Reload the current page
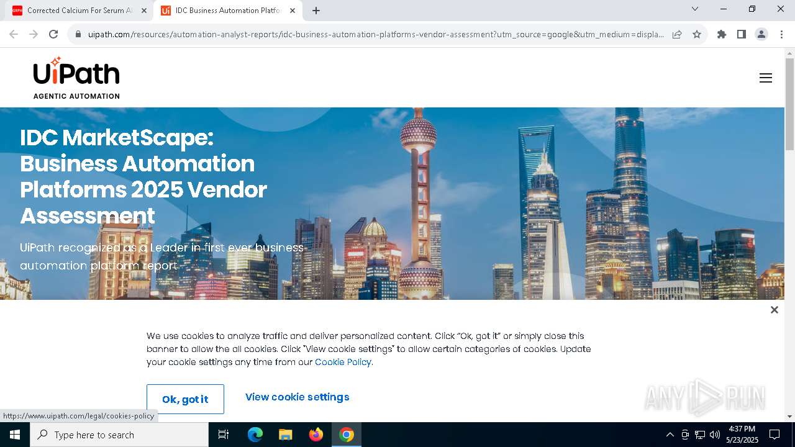 click(53, 34)
